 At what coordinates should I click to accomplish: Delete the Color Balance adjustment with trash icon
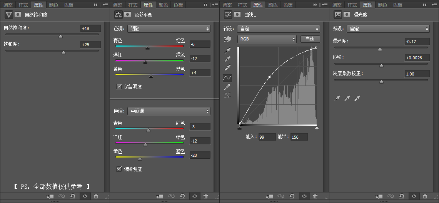(x=206, y=196)
